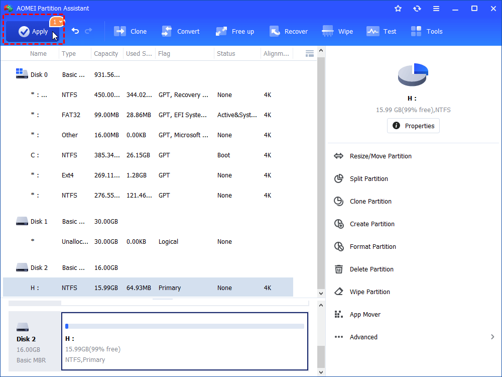Click the star favorite icon in title bar

pos(398,9)
